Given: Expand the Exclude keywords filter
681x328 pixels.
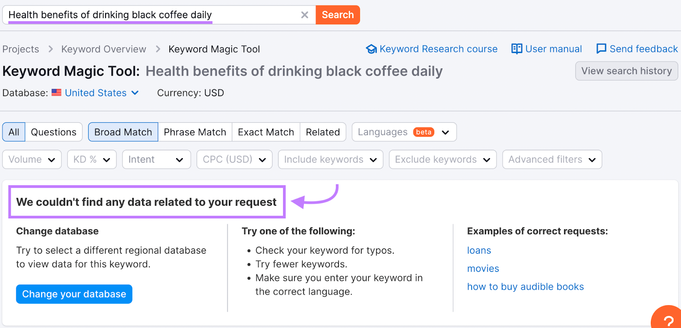Looking at the screenshot, I should pyautogui.click(x=443, y=159).
